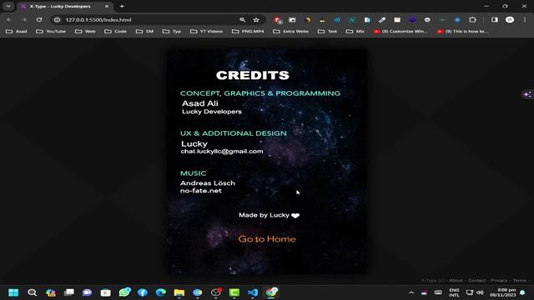Open the Extensions puzzle menu
This screenshot has height=300, width=534.
tap(472, 20)
